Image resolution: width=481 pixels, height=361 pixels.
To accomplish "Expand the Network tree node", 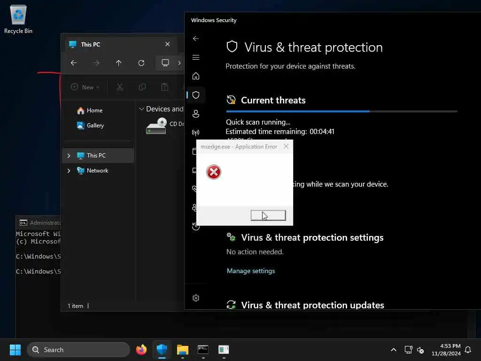I will [69, 171].
